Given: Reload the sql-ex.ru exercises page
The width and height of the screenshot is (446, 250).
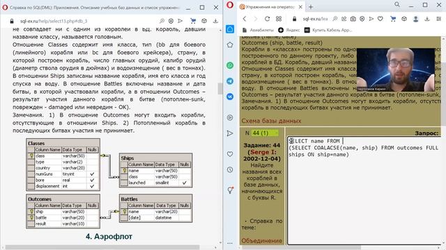Looking at the screenshot, I should pyautogui.click(x=267, y=19).
